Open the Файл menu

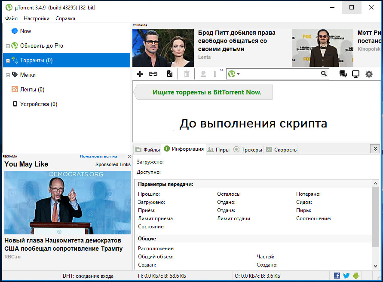[x=11, y=18]
